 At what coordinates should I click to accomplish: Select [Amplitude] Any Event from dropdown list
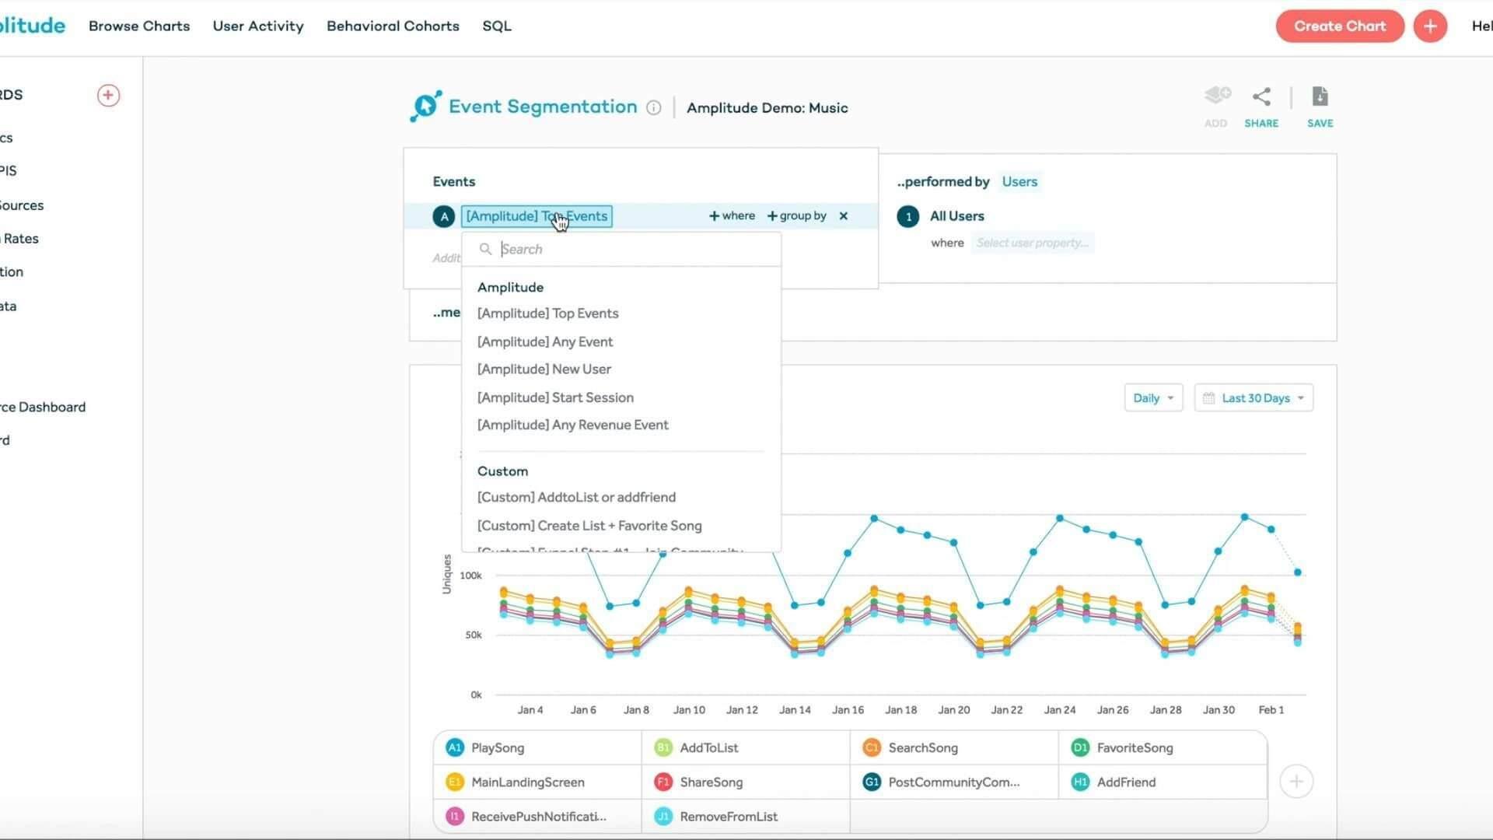coord(545,341)
